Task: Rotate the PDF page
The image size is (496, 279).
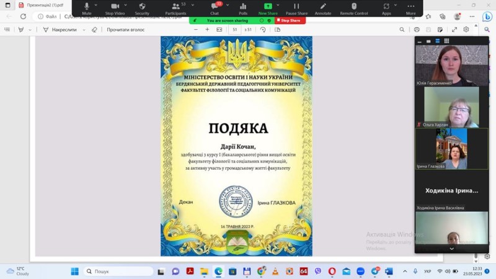Action: [263, 29]
